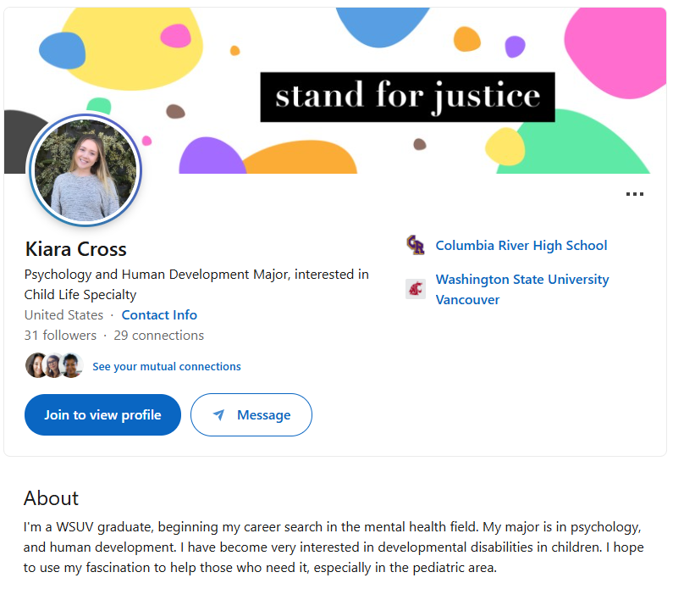Click the stand for justice banner text
The height and width of the screenshot is (600, 673).
[x=407, y=97]
